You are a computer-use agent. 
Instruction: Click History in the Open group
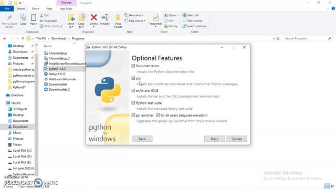coord(171,26)
